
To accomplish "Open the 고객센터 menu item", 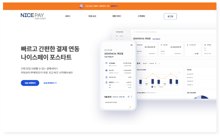I will [141, 16].
